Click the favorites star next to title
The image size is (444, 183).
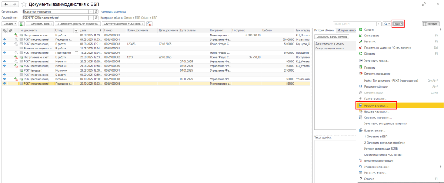pos(24,4)
